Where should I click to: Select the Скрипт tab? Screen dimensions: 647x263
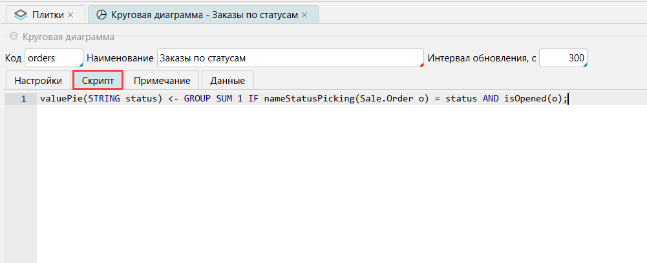click(98, 81)
